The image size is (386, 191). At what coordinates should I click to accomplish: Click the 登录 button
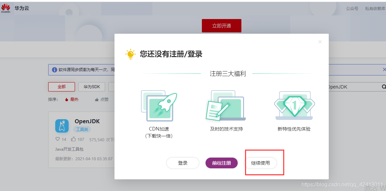[183, 163]
